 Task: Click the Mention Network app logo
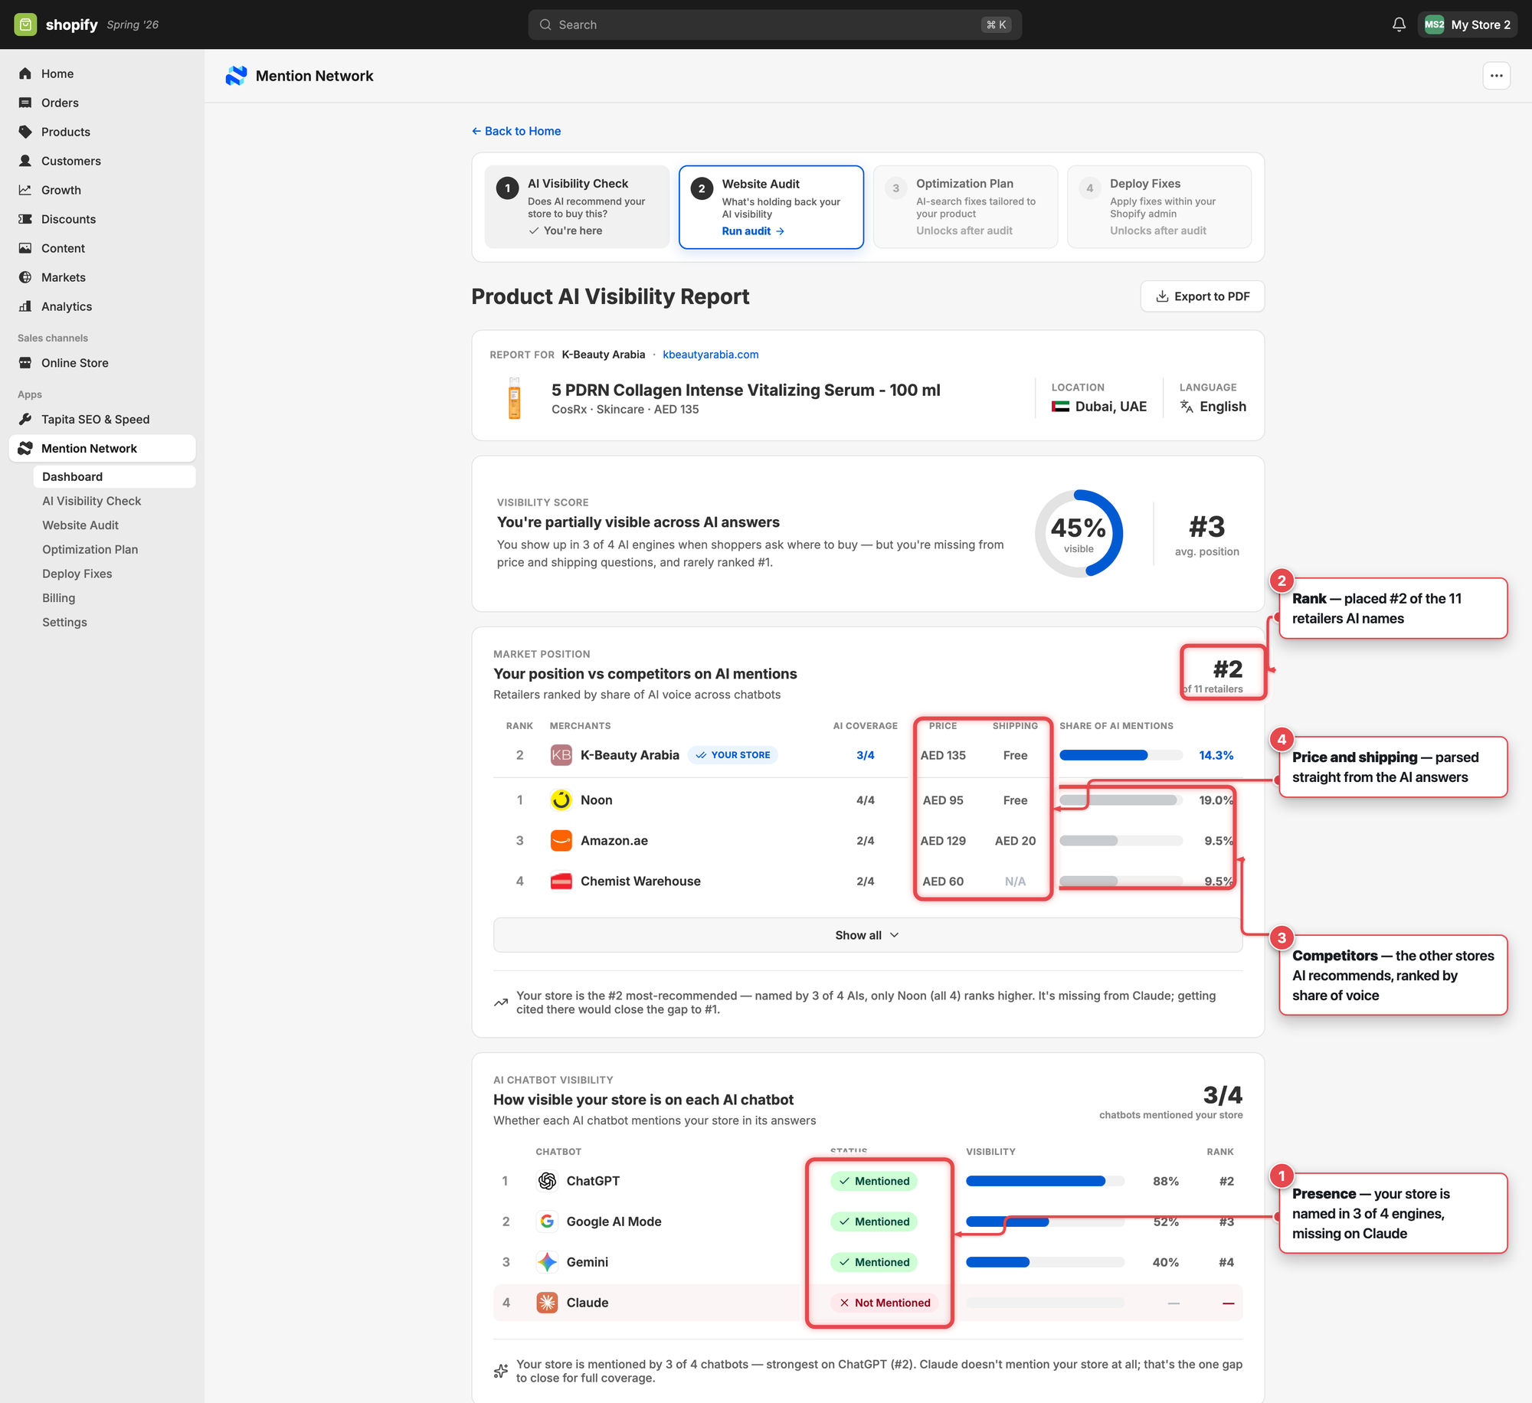(236, 76)
